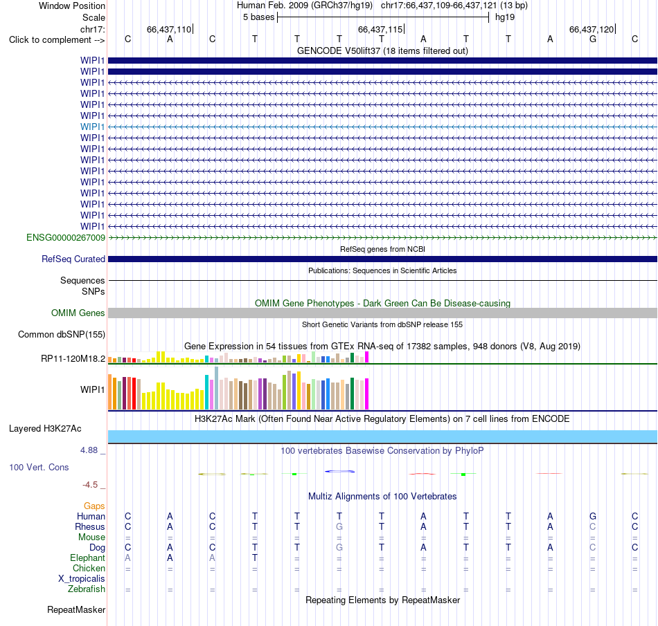Click the -4.5 PhyloP lower scale value
The image size is (658, 626).
[90, 485]
